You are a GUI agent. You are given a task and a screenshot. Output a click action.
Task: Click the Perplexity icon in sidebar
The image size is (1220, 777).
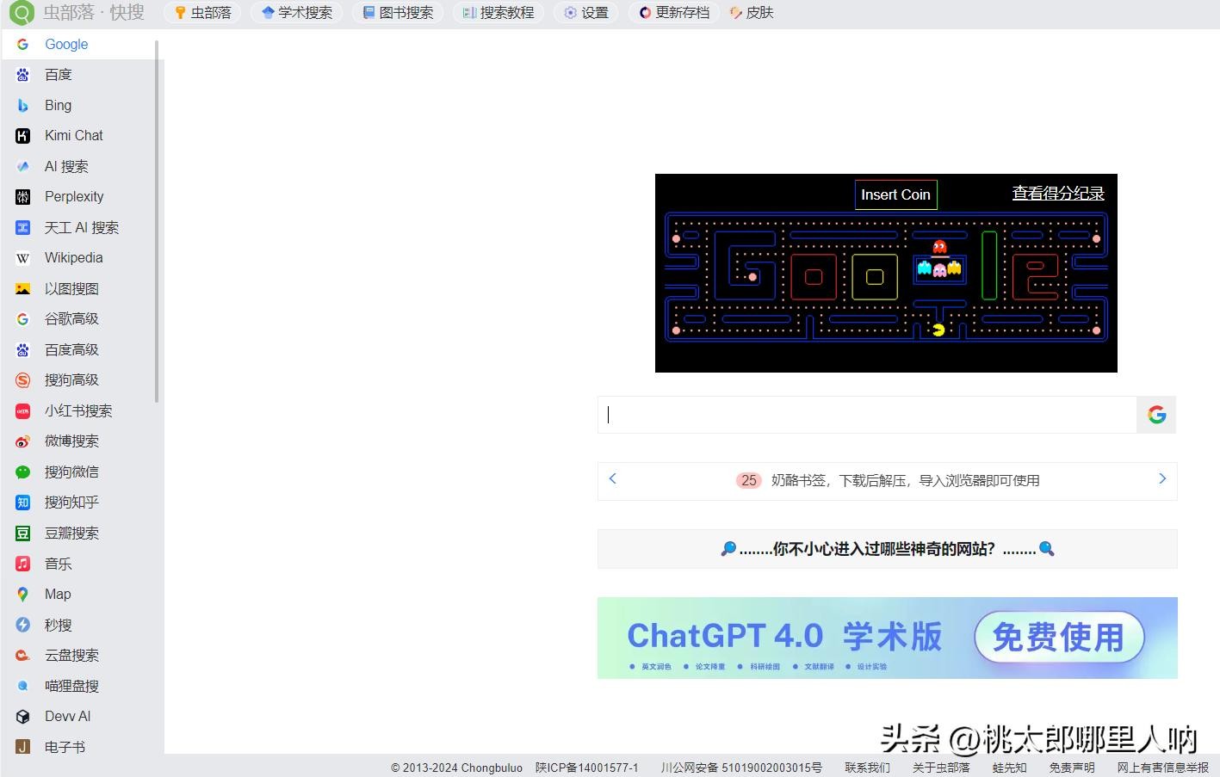[23, 197]
